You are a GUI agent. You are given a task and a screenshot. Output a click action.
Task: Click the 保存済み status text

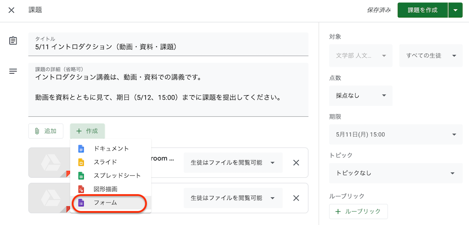pyautogui.click(x=379, y=10)
